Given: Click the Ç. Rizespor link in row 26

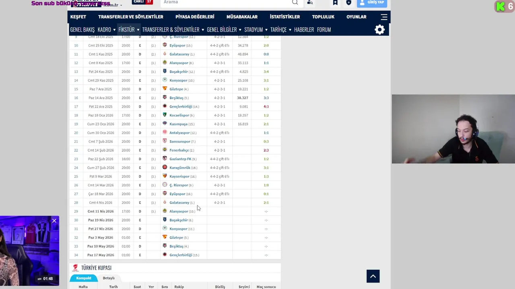Looking at the screenshot, I should point(179,185).
